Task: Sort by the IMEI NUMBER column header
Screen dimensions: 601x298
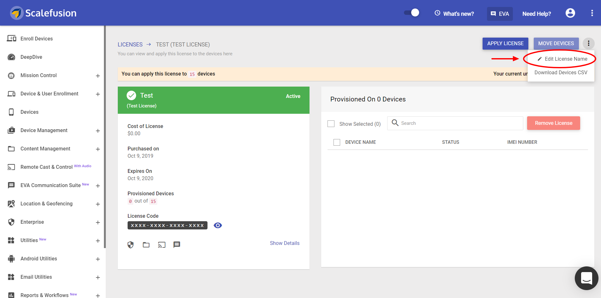Action: (522, 142)
